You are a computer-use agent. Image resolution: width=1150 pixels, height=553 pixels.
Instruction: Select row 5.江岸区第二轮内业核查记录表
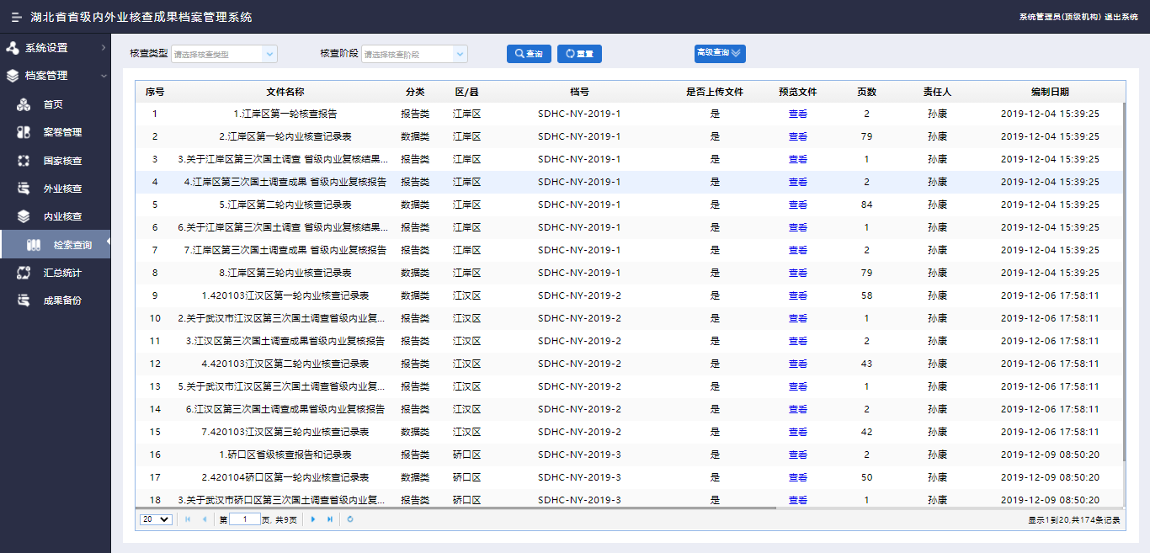tap(629, 205)
